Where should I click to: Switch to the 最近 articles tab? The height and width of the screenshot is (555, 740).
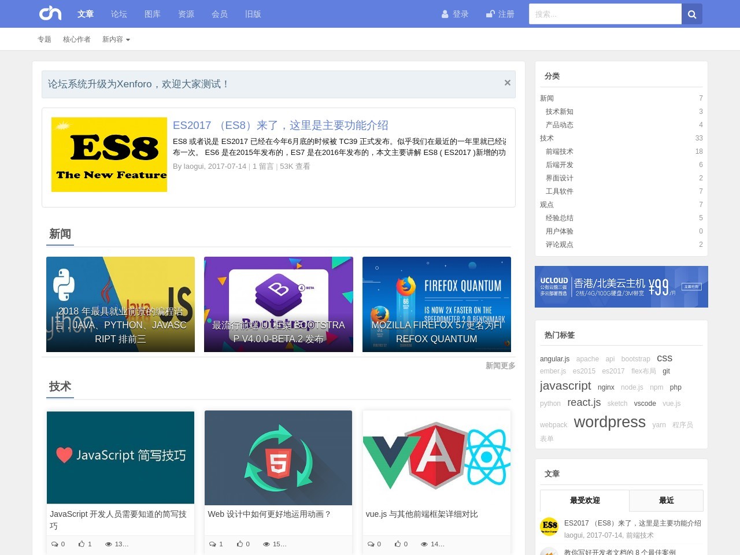[x=666, y=501]
